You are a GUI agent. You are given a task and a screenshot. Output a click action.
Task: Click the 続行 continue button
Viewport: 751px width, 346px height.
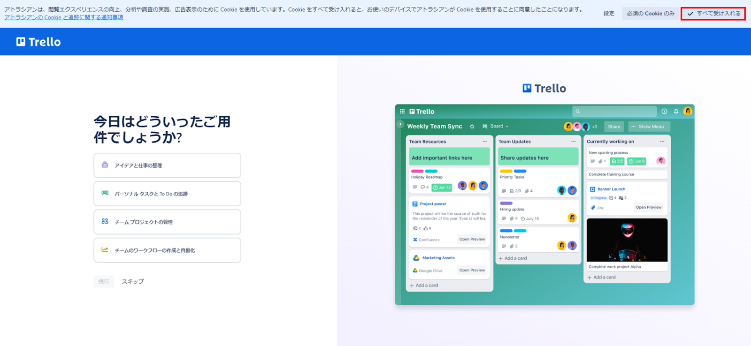click(104, 281)
